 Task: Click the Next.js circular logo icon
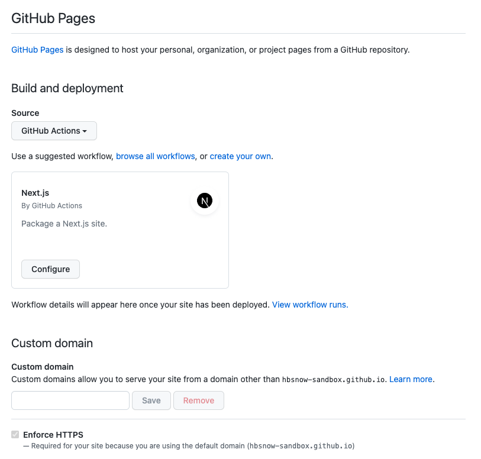(x=204, y=201)
